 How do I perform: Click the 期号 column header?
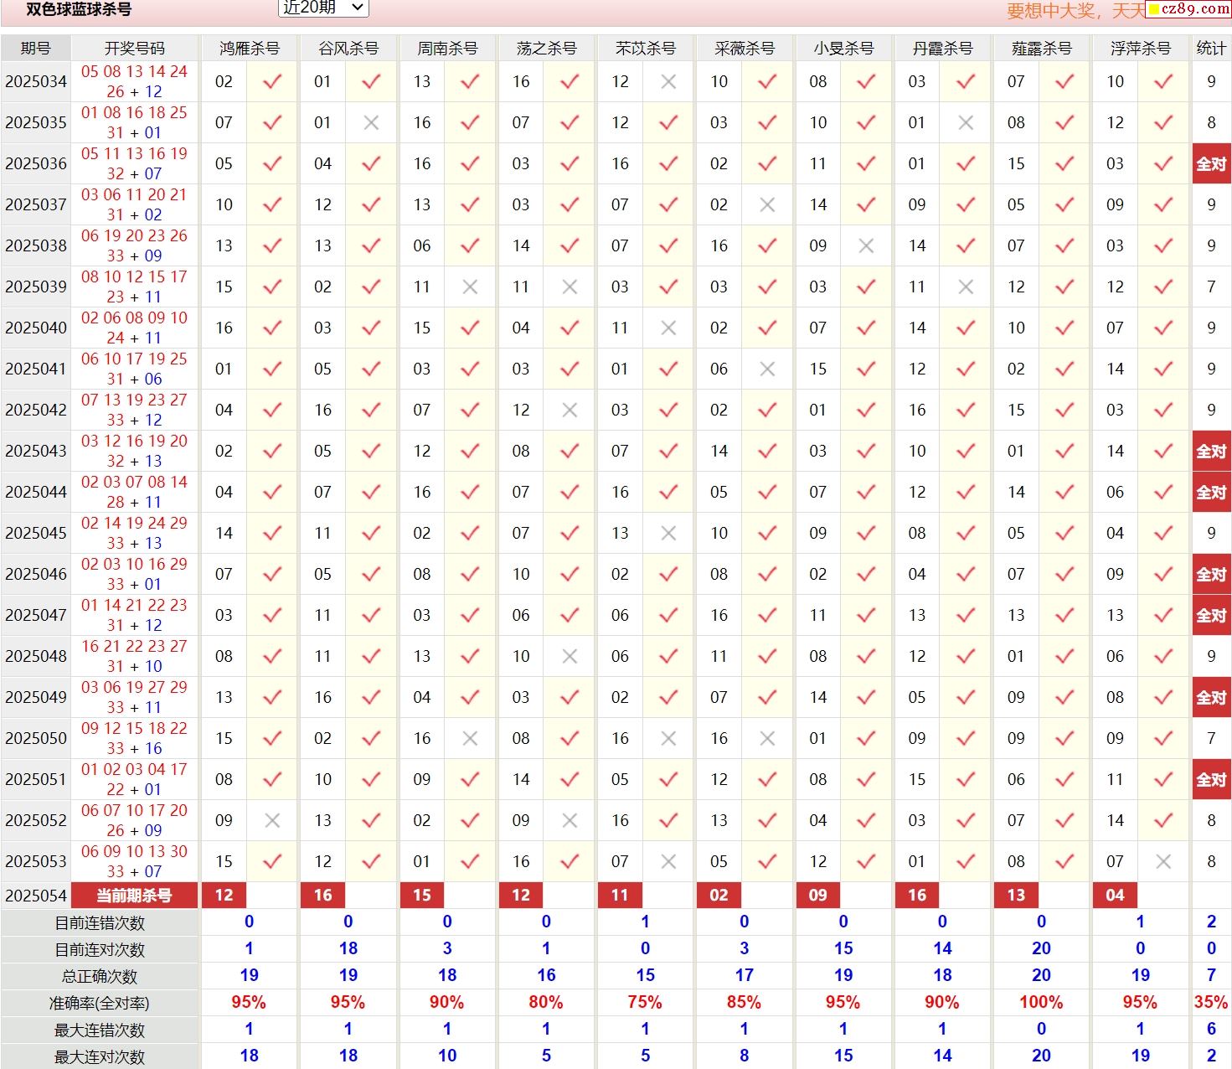click(x=36, y=48)
